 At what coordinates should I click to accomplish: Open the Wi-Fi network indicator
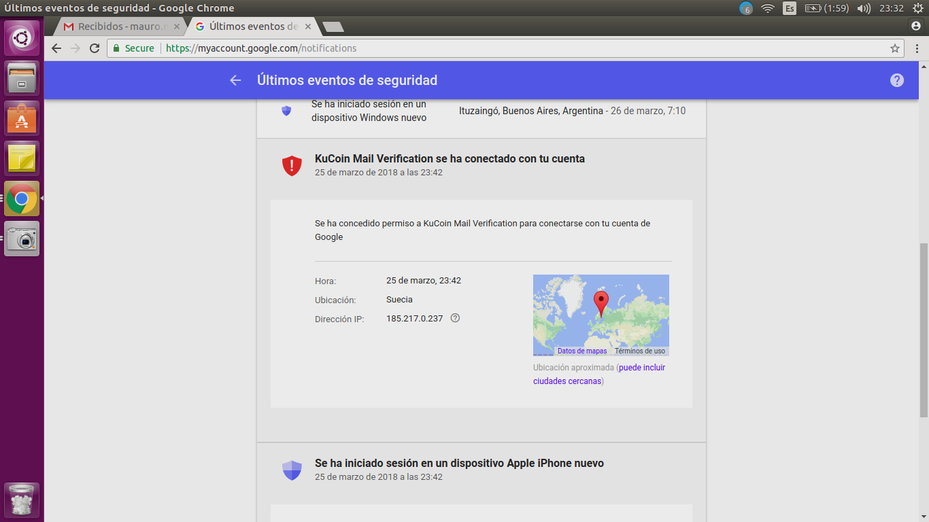(768, 8)
